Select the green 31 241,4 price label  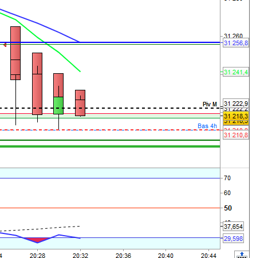pos(236,72)
